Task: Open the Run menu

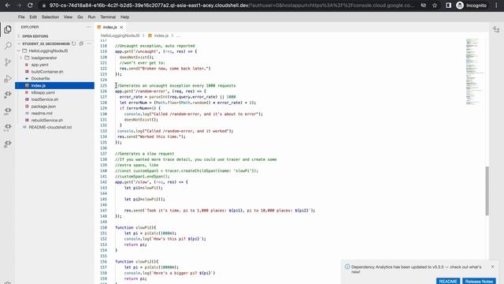Action: [x=91, y=17]
